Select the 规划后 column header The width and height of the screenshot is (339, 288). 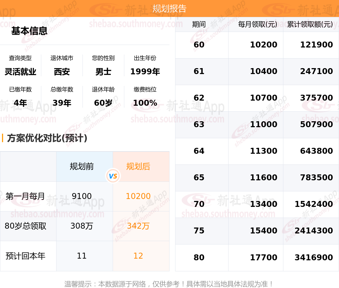(138, 166)
